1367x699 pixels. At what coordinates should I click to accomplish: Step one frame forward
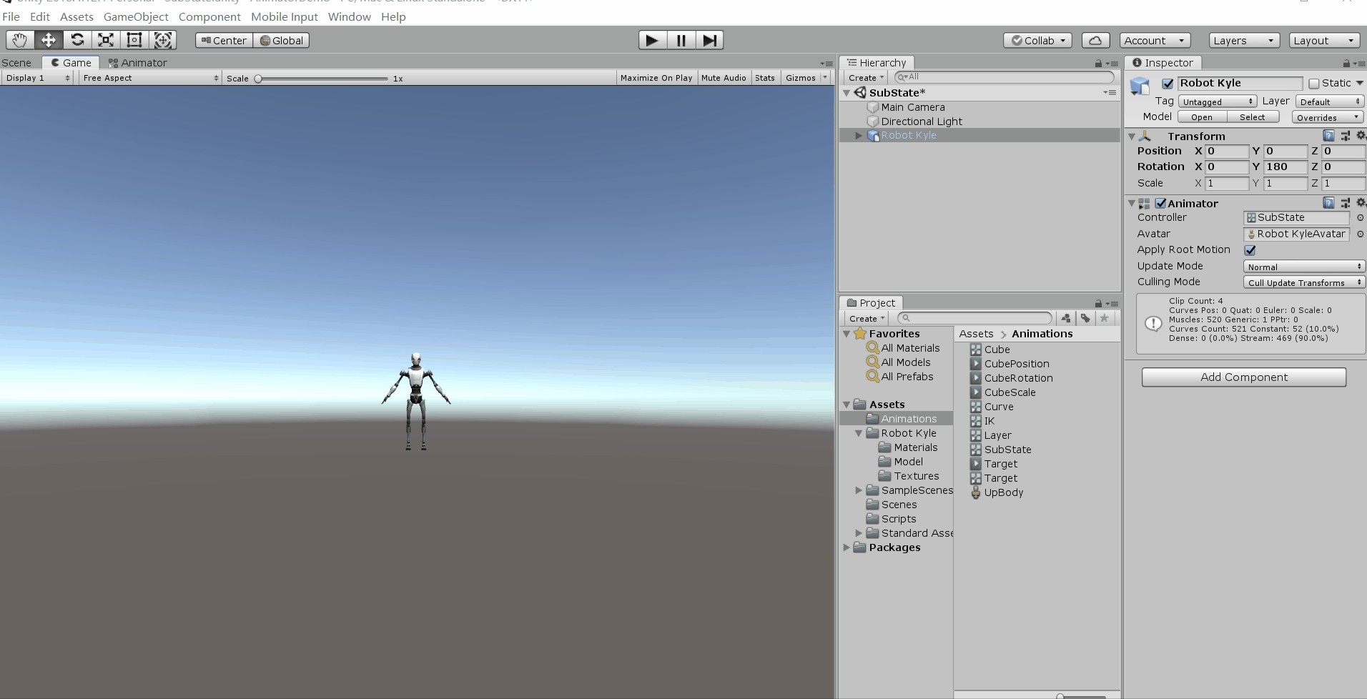pos(709,40)
